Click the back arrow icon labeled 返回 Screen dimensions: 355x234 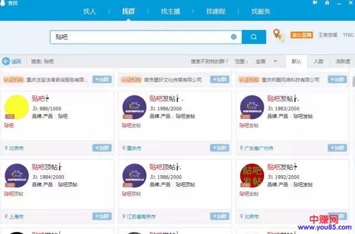[x=7, y=61]
